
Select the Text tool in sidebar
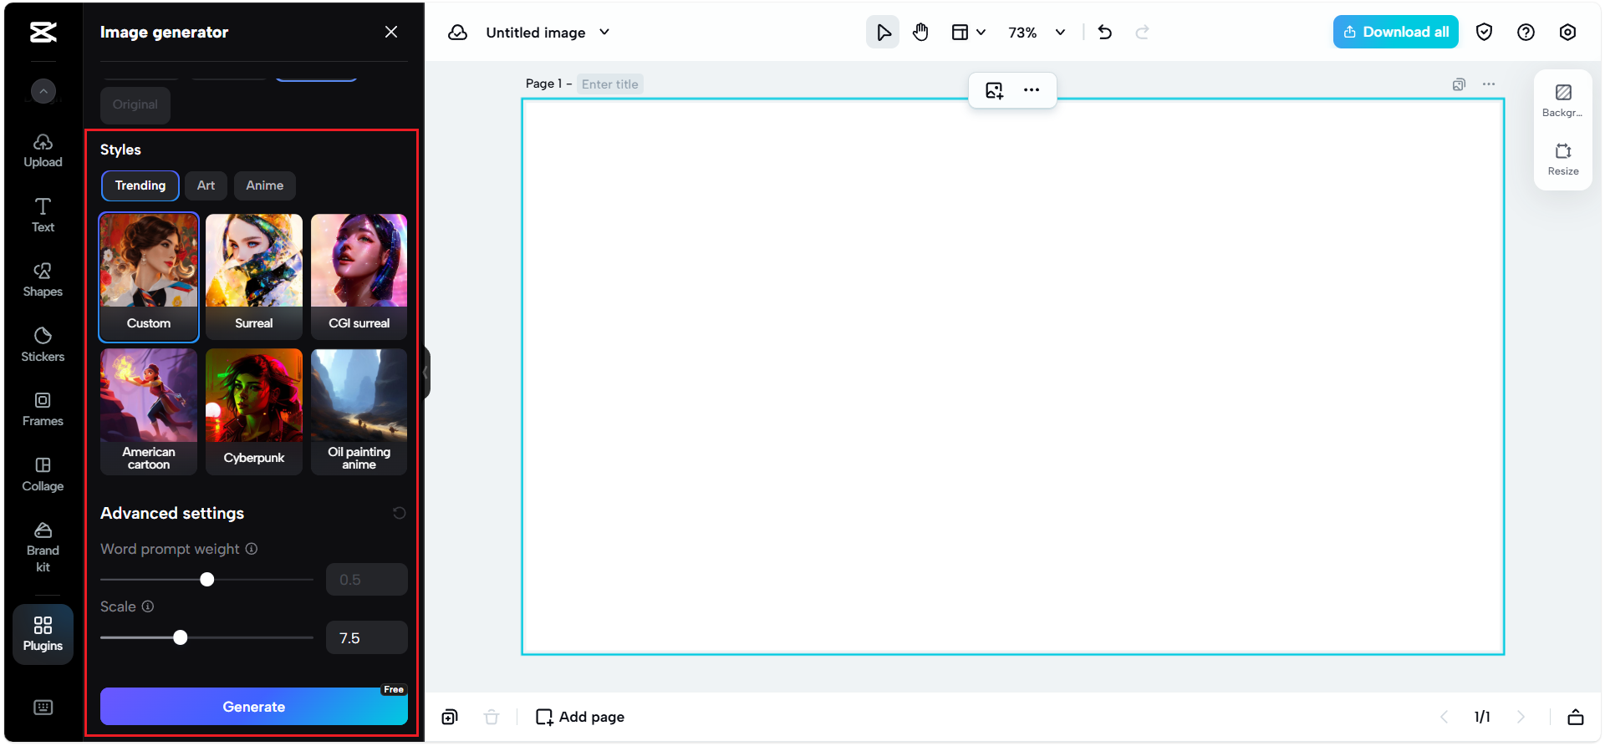pos(43,215)
